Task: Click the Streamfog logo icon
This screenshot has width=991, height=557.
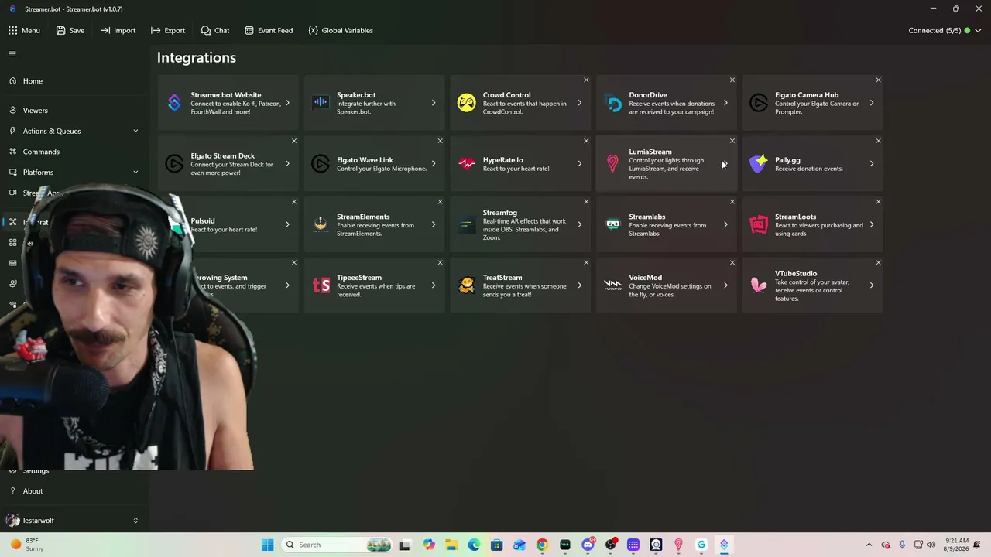Action: (466, 224)
